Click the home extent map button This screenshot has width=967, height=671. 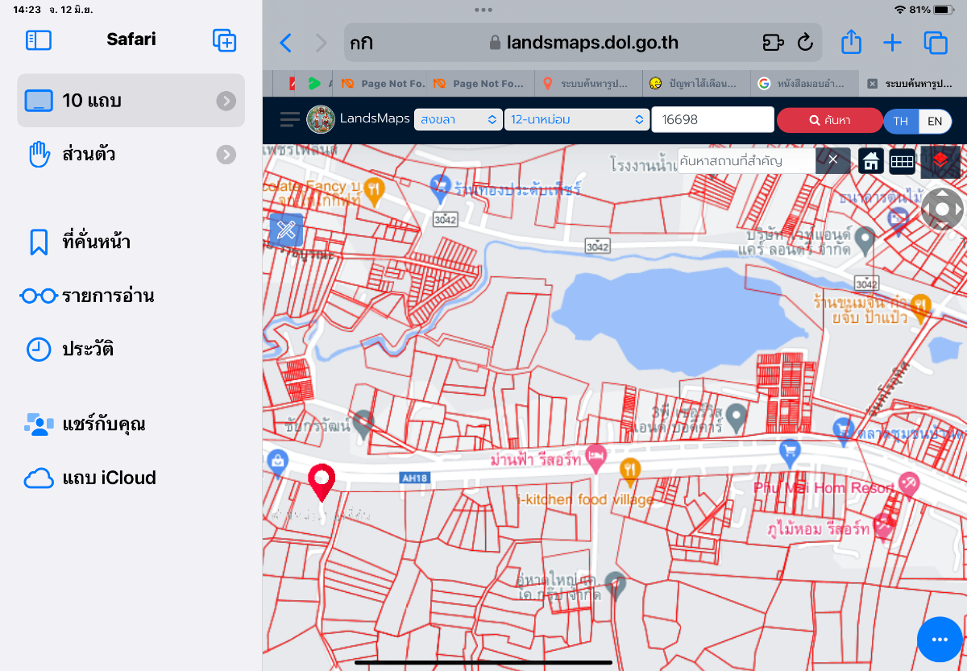(871, 161)
